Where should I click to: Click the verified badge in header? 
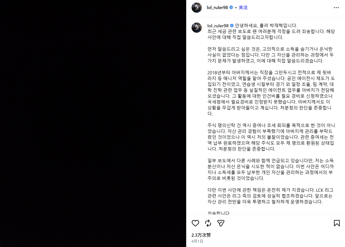[231, 7]
